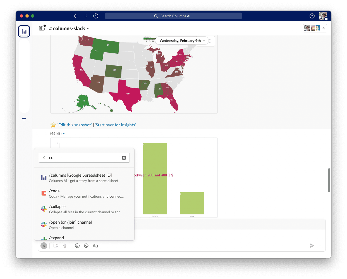Open the Wednesday, February 9th date dropdown
Viewport: 347px width, 279px height.
pos(182,41)
